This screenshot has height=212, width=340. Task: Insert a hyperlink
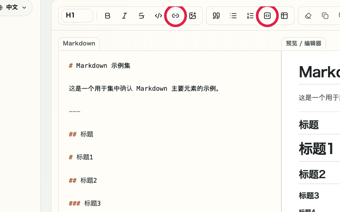coord(176,16)
